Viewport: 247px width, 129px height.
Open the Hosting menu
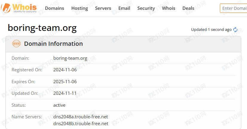(79, 8)
